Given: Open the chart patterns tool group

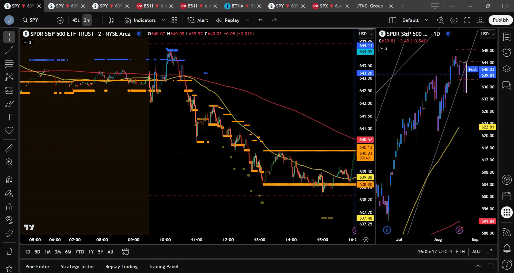Looking at the screenshot, I should 9,77.
